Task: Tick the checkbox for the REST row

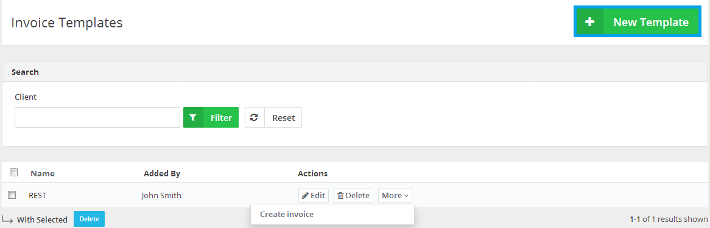Action: tap(12, 195)
